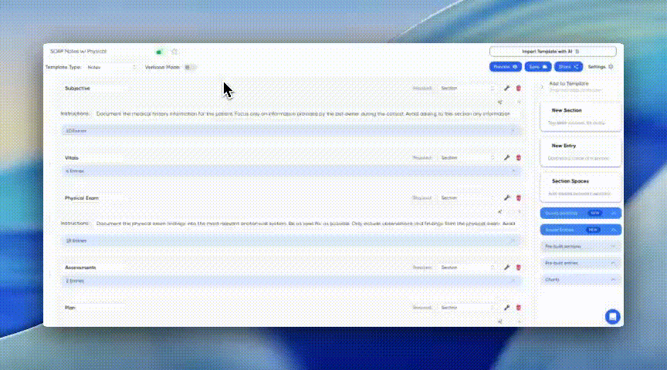667x370 pixels.
Task: Expand the 18 Entries bar under Physical Exam
Action: [291, 240]
